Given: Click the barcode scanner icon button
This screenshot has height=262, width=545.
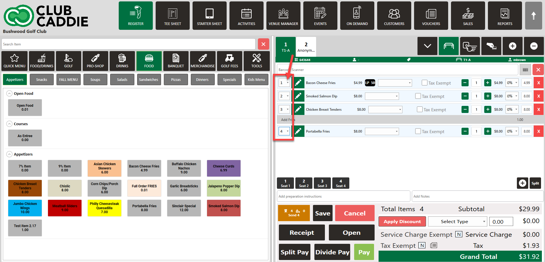Looking at the screenshot, I should [525, 70].
